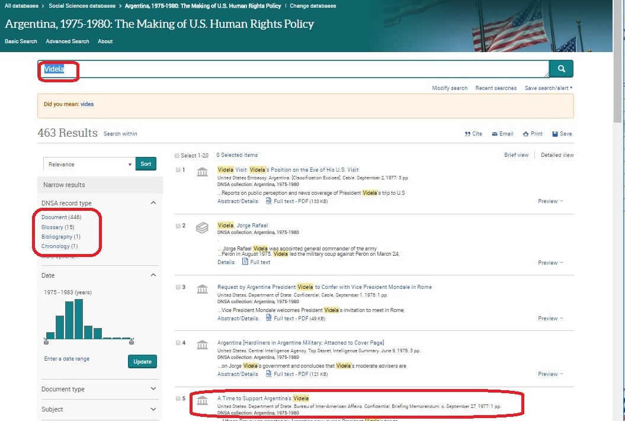
Task: Click the Cite quotation icon
Action: [467, 134]
